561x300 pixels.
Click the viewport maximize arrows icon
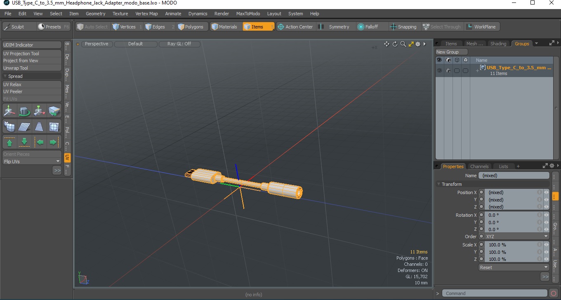tap(411, 44)
